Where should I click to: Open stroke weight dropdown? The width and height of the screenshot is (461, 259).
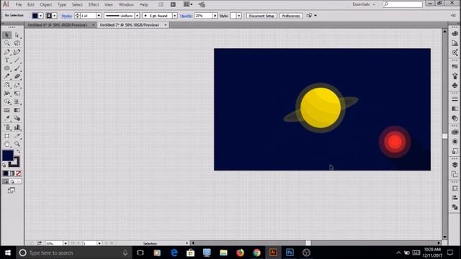[99, 16]
